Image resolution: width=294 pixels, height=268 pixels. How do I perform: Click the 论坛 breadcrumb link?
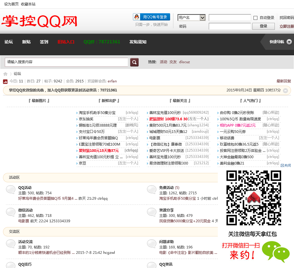click(x=17, y=74)
